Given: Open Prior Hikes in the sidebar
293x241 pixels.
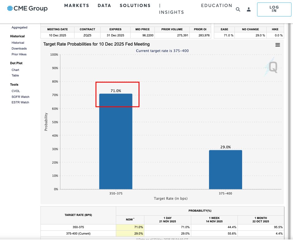Looking at the screenshot, I should [19, 54].
